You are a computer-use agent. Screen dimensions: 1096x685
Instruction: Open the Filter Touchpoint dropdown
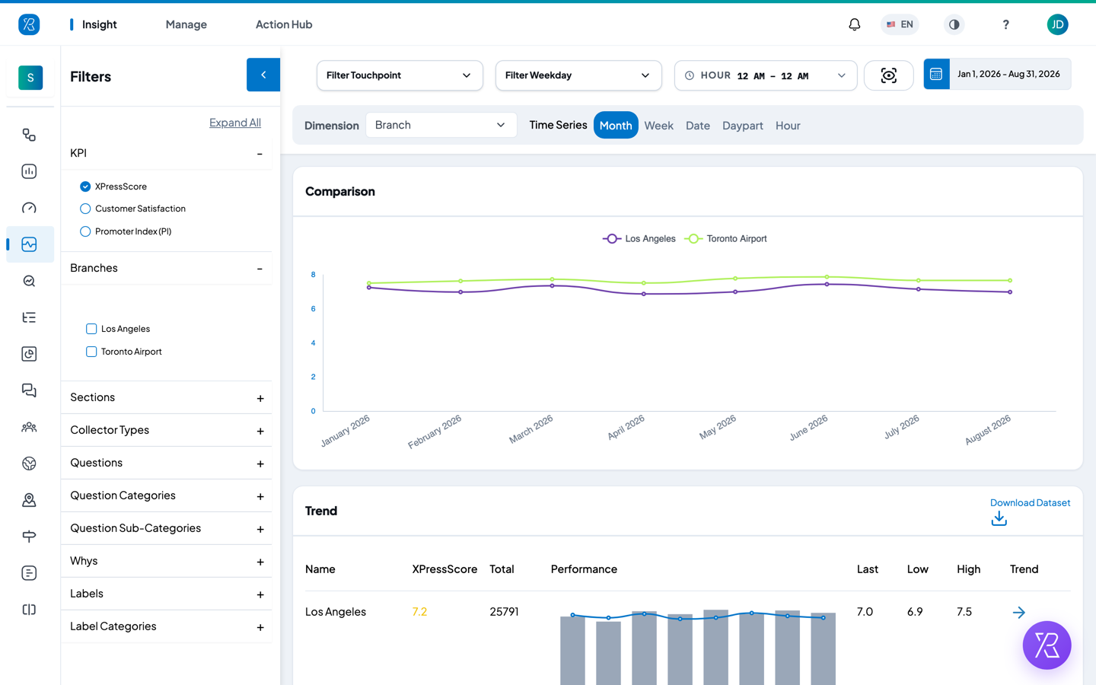click(x=400, y=75)
